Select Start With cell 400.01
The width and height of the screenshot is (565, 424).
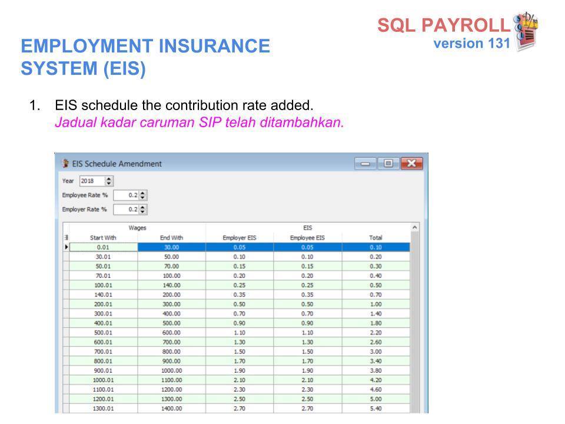(103, 323)
